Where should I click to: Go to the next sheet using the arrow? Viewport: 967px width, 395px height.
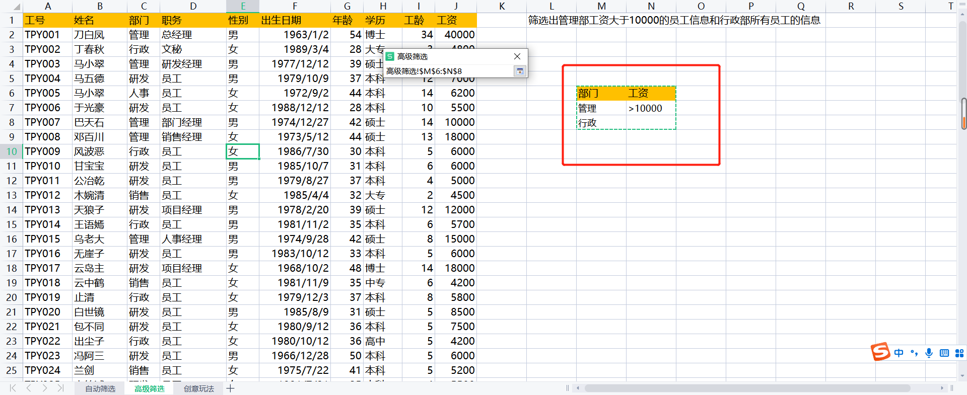point(45,388)
